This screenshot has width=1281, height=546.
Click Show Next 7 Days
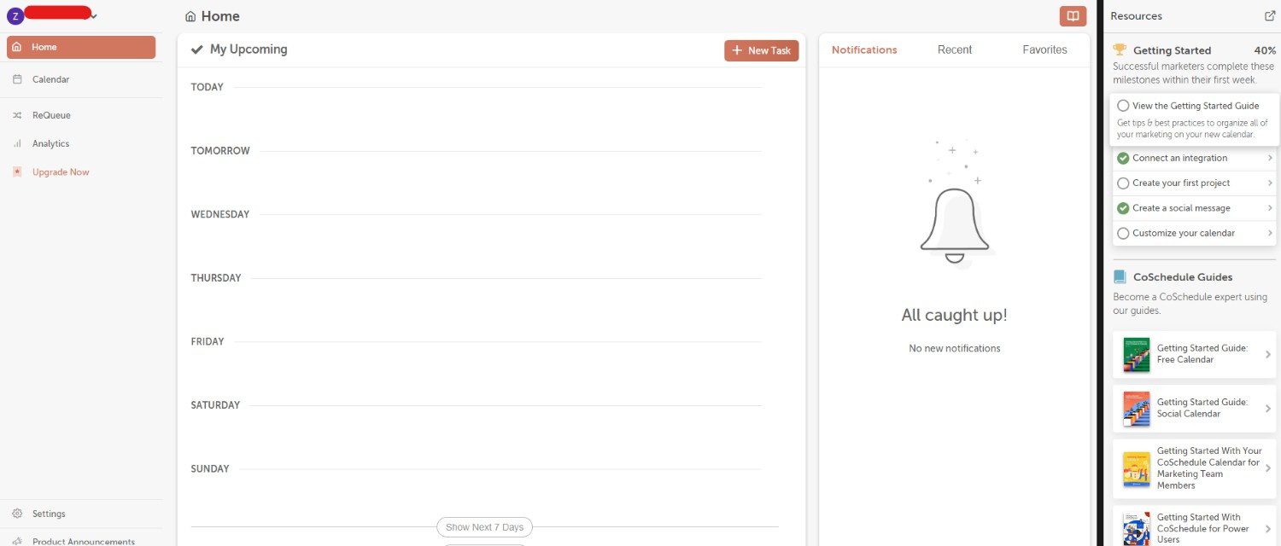tap(483, 526)
